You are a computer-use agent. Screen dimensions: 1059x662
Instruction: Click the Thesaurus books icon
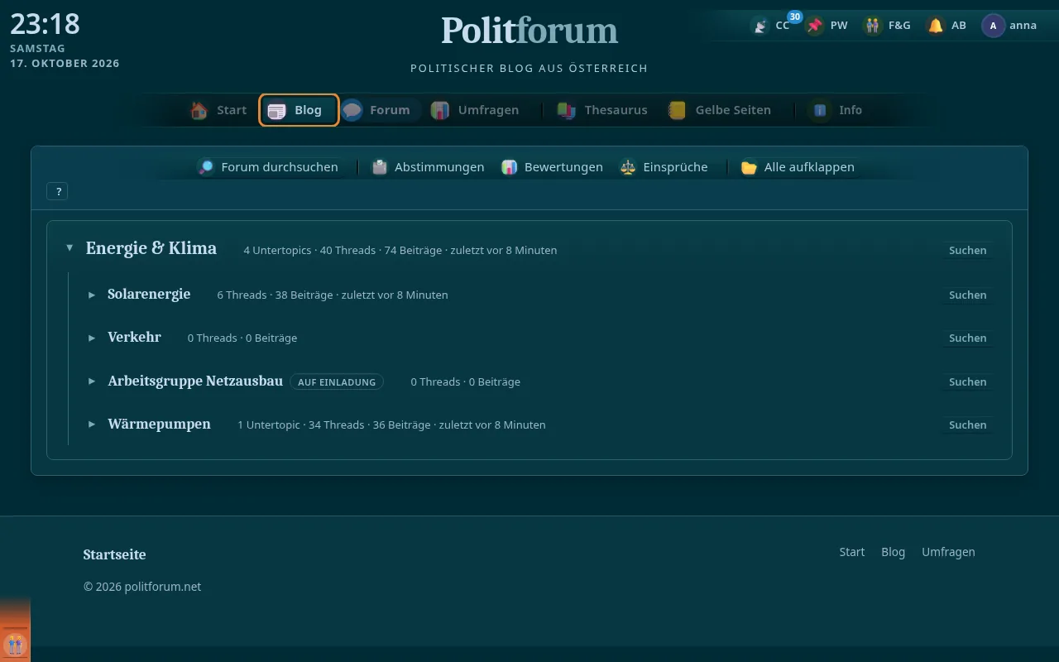567,110
